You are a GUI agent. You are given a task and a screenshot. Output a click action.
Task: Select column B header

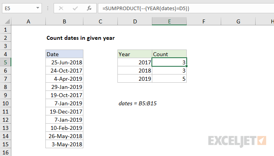coord(64,21)
